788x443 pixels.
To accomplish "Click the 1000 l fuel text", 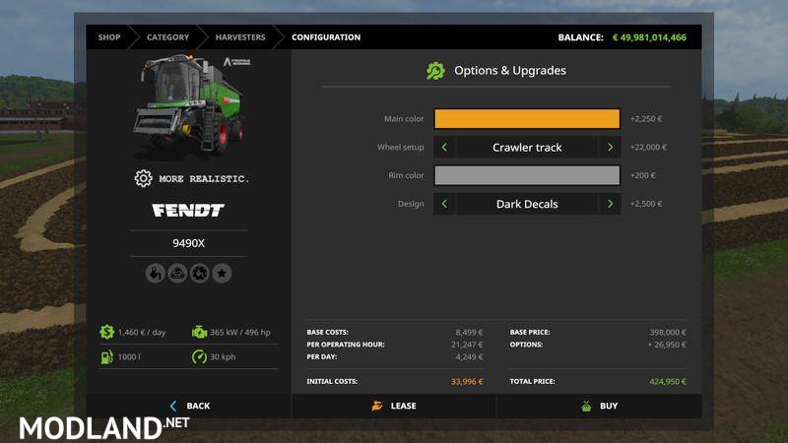I will (x=129, y=356).
